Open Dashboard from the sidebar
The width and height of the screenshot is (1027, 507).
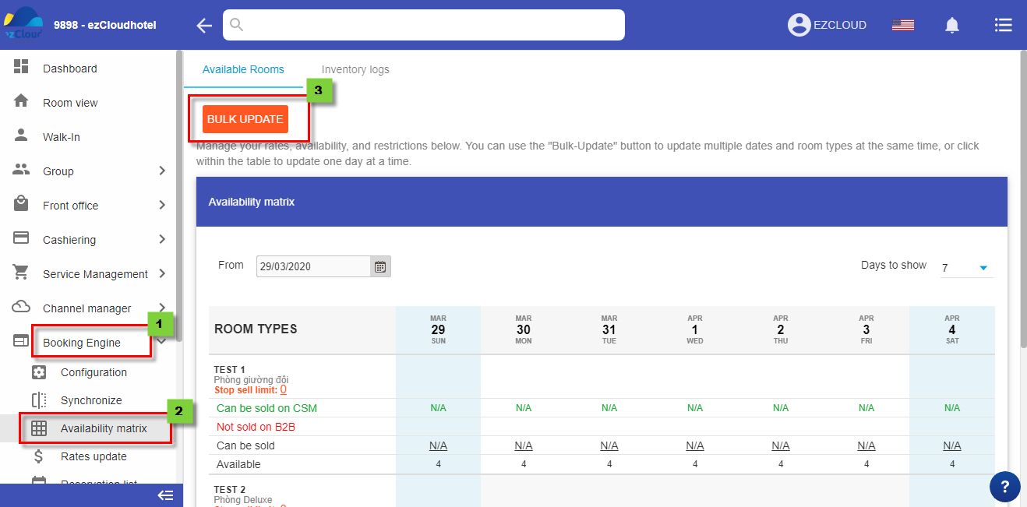click(x=70, y=69)
